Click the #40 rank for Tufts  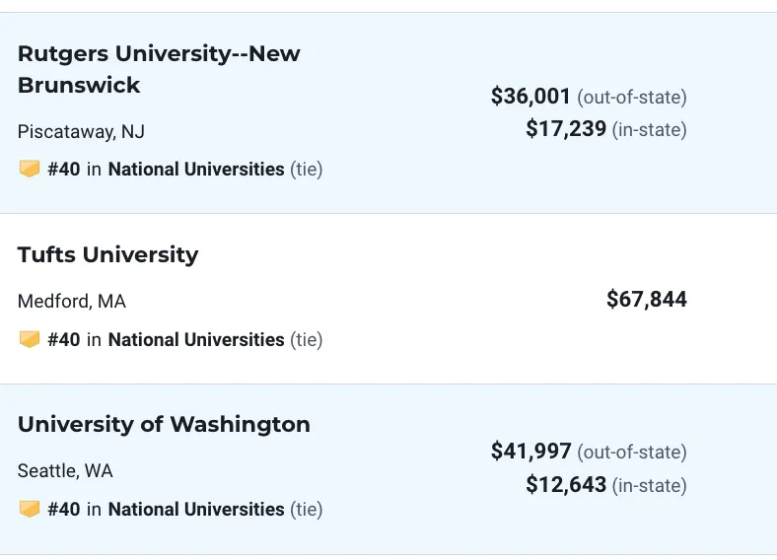[64, 340]
